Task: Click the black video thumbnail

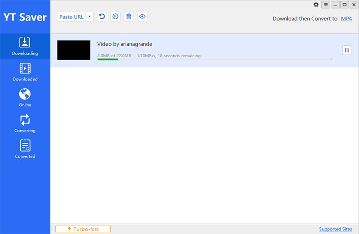Action: (74, 50)
